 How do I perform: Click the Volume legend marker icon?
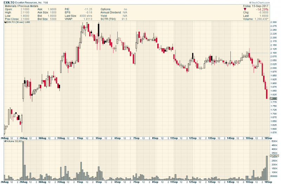click(x=5, y=141)
